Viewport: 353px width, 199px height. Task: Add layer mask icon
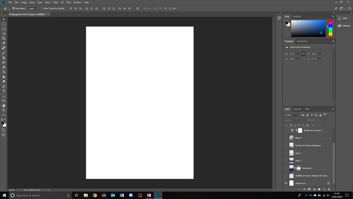309,189
